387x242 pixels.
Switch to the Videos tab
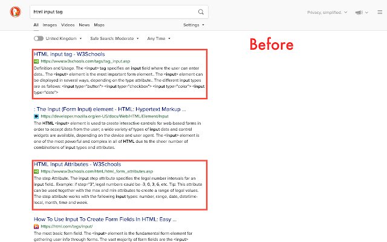coord(68,25)
